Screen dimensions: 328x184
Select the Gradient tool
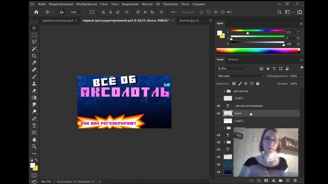click(34, 98)
